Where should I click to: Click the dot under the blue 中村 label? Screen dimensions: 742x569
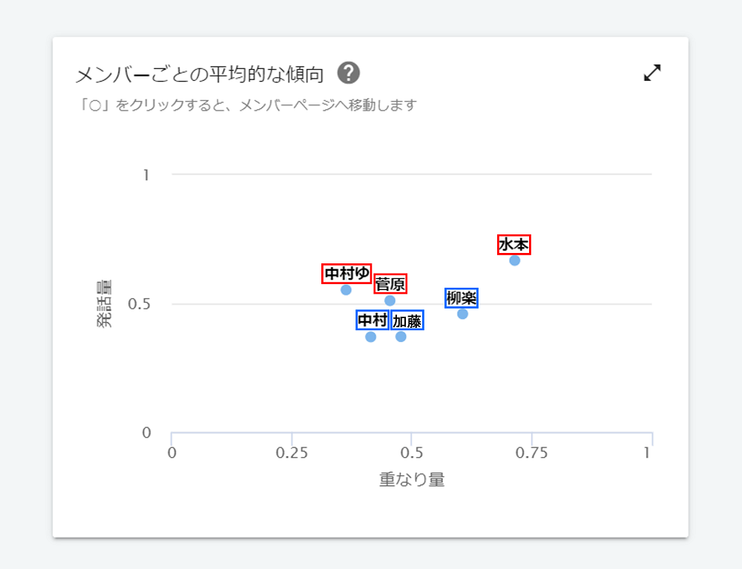(x=371, y=337)
